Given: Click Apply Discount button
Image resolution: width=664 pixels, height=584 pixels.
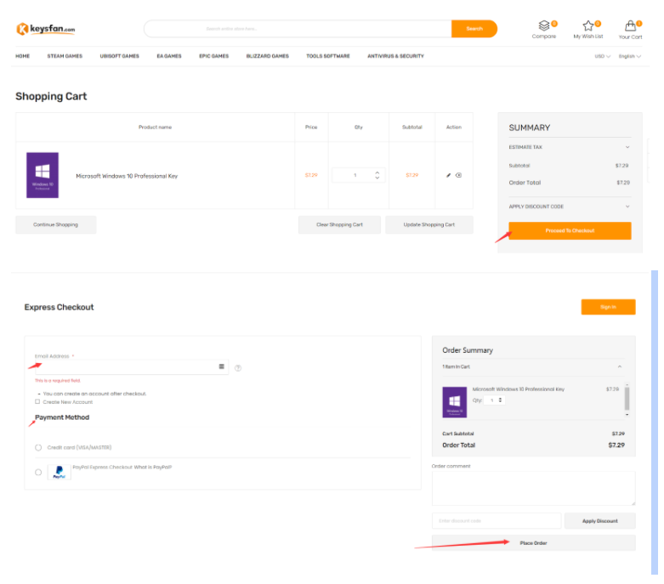Looking at the screenshot, I should [600, 521].
